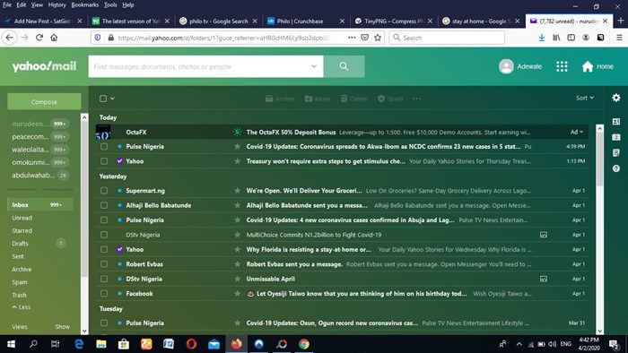Click the Yahoo Mail search magnifier button
The image size is (628, 353).
(344, 66)
